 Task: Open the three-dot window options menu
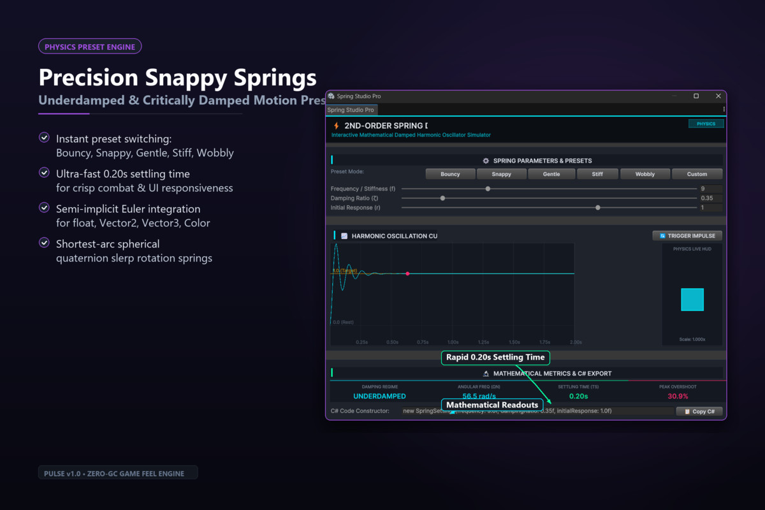pyautogui.click(x=724, y=110)
